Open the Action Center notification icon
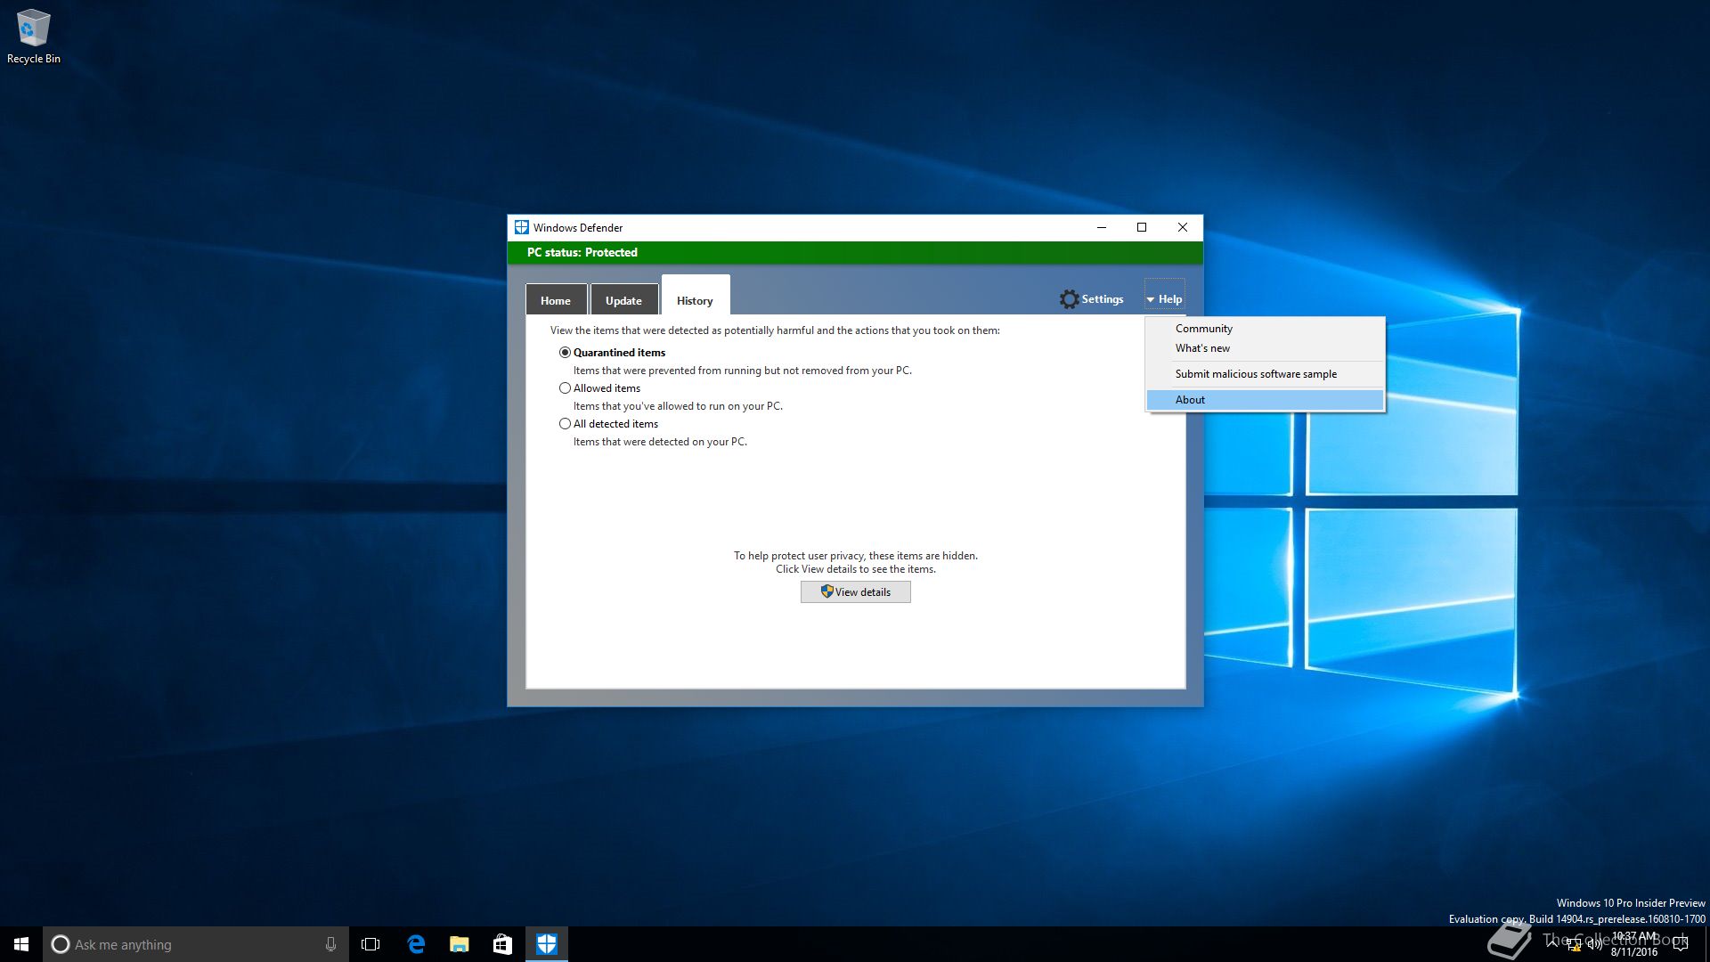1710x962 pixels. tap(1681, 944)
